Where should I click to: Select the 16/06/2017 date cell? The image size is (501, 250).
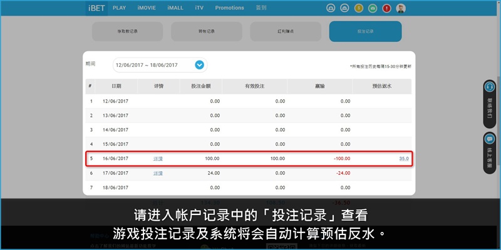click(x=115, y=159)
